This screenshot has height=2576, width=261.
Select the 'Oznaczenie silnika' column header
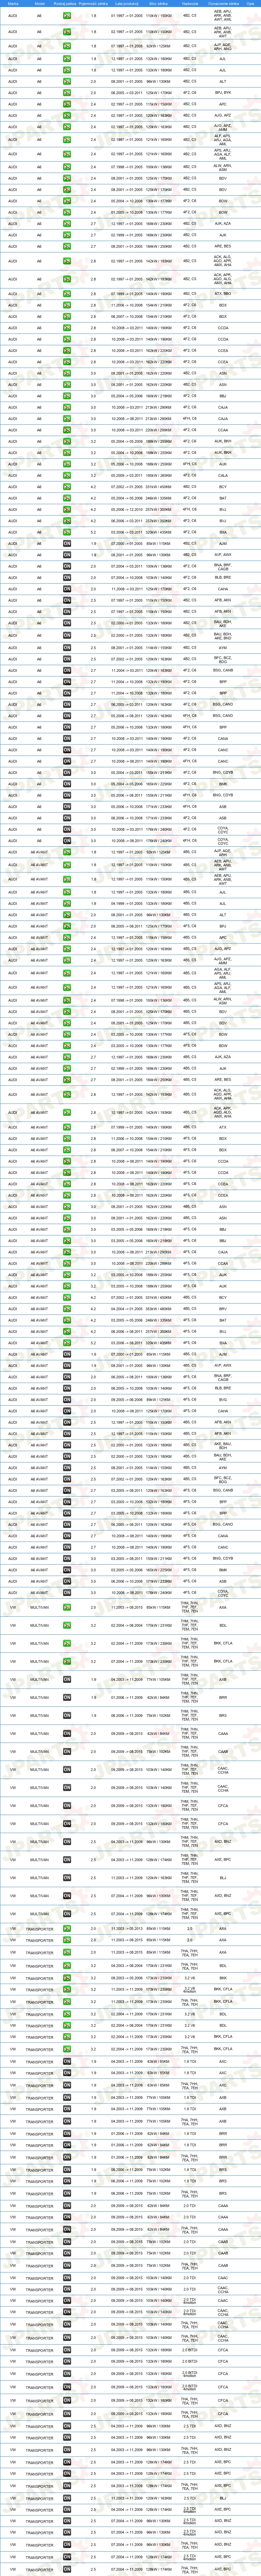point(223,4)
